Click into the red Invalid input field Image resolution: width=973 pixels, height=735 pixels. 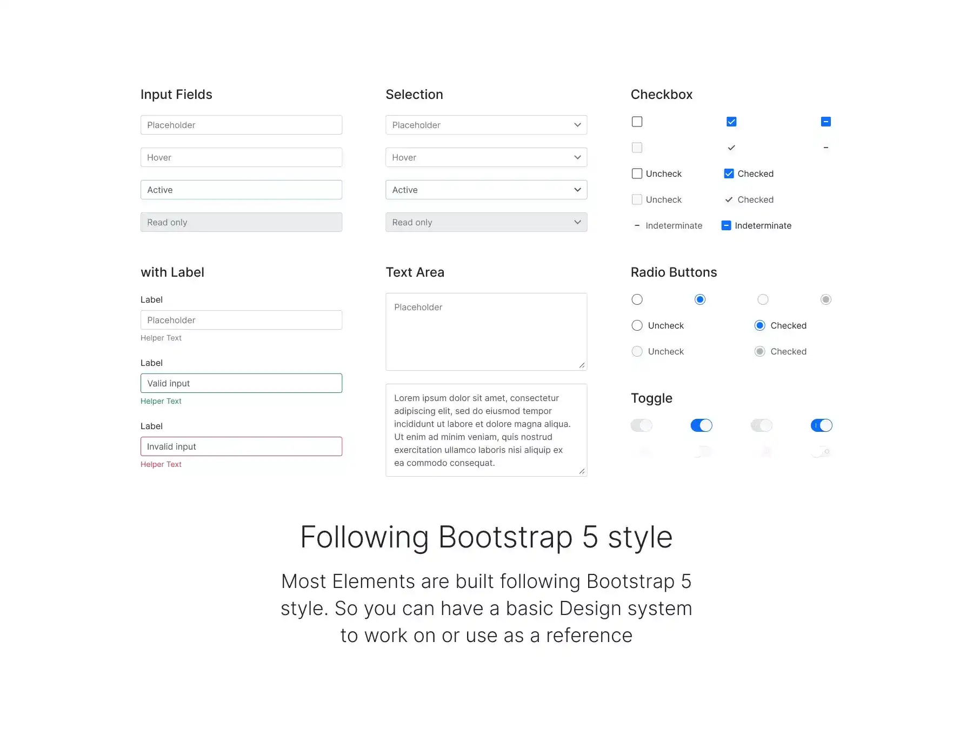(241, 446)
